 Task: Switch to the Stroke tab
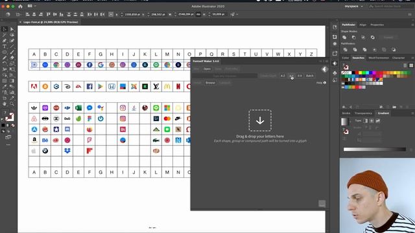pos(346,113)
